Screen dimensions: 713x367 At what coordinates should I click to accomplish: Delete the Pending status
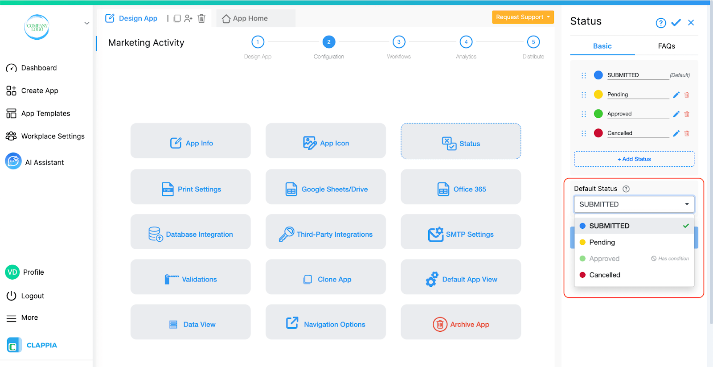tap(687, 95)
